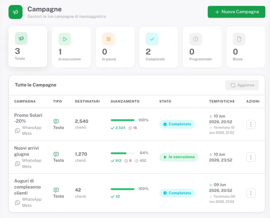The width and height of the screenshot is (270, 218).
Task: Click the checkmark icon in Completato card
Action: (152, 39)
